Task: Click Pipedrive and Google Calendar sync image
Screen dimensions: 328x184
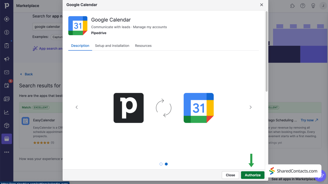Action: pos(163,108)
